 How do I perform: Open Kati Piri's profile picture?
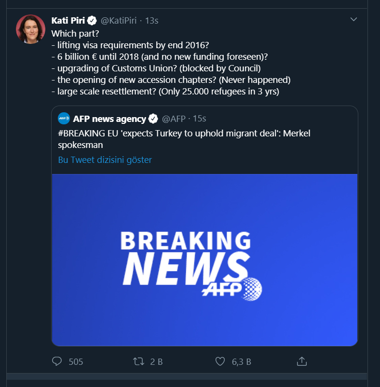pos(31,29)
